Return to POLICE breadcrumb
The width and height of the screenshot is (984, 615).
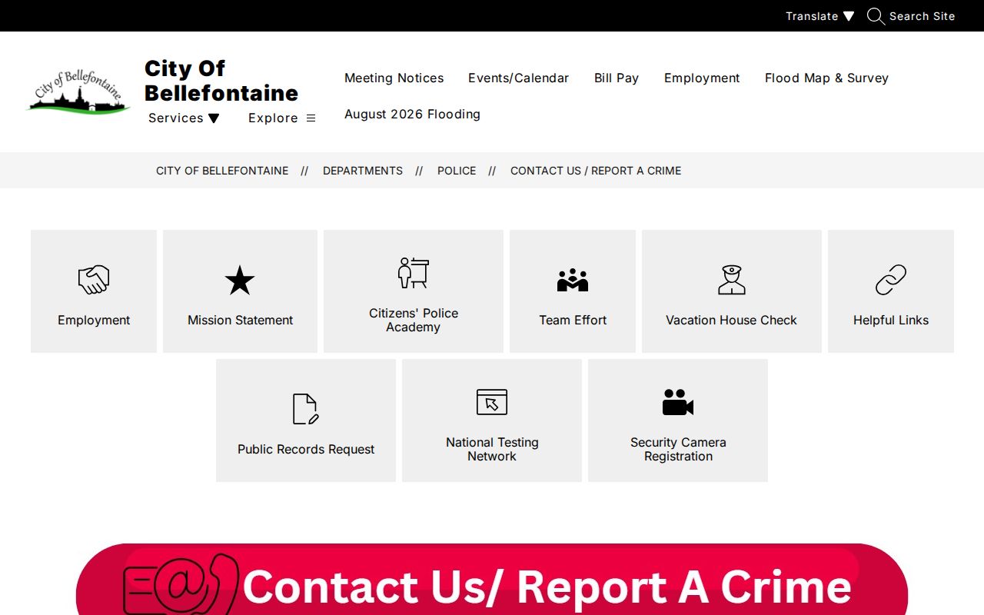tap(457, 171)
